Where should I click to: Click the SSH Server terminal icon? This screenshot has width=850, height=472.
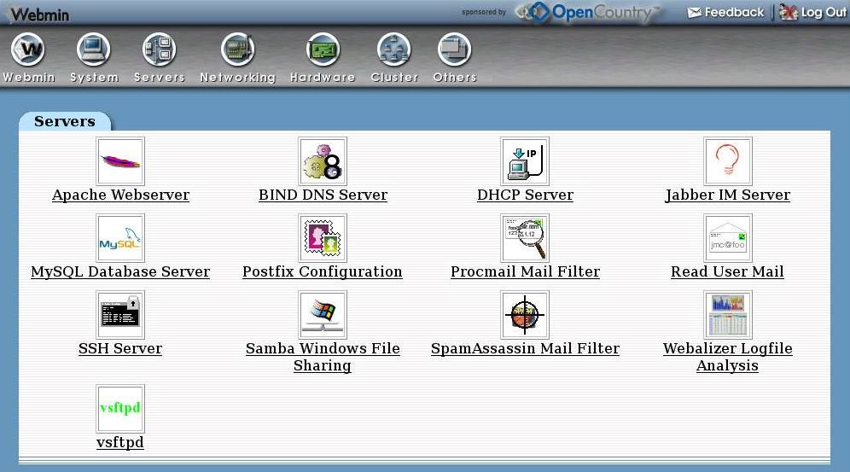(120, 315)
